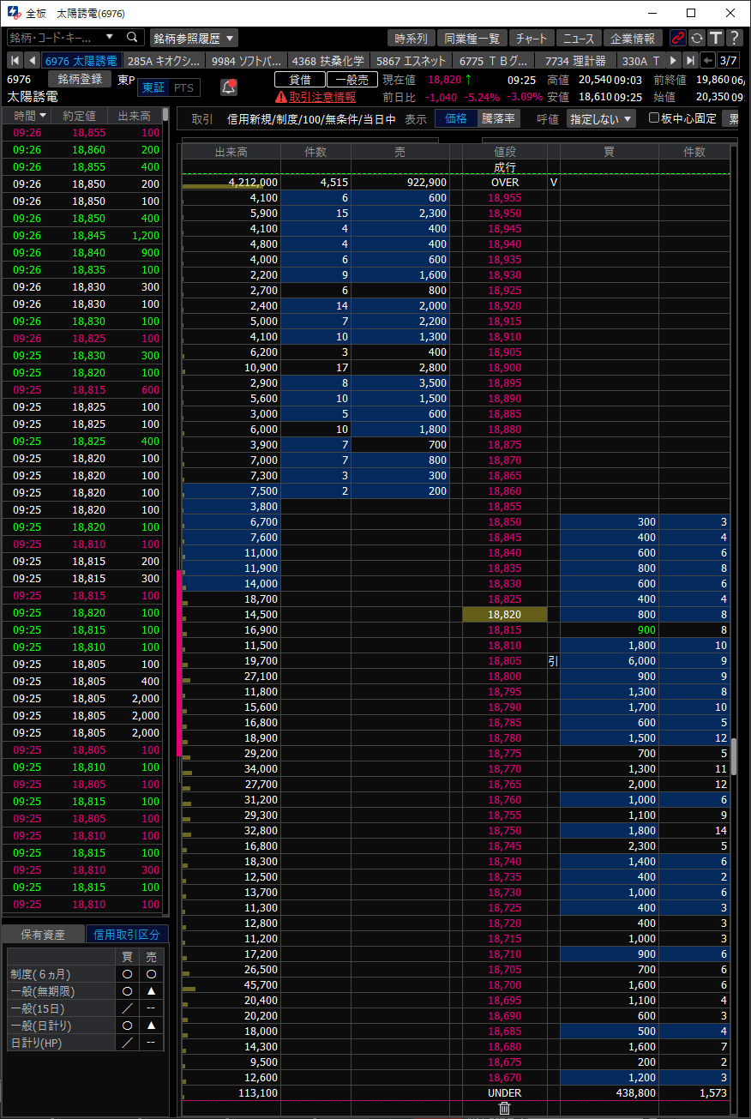Click 企業情報 button
Image resolution: width=751 pixels, height=1119 pixels.
point(633,38)
